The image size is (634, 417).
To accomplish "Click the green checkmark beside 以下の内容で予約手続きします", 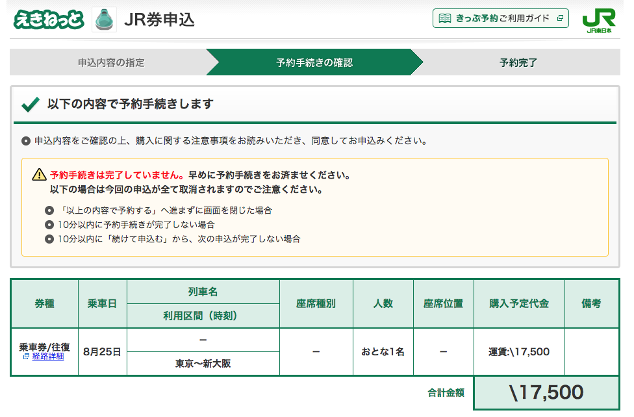I will (x=30, y=105).
